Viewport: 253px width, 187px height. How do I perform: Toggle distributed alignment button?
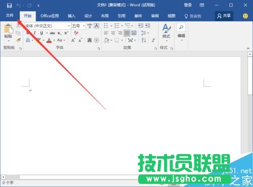pos(134,33)
